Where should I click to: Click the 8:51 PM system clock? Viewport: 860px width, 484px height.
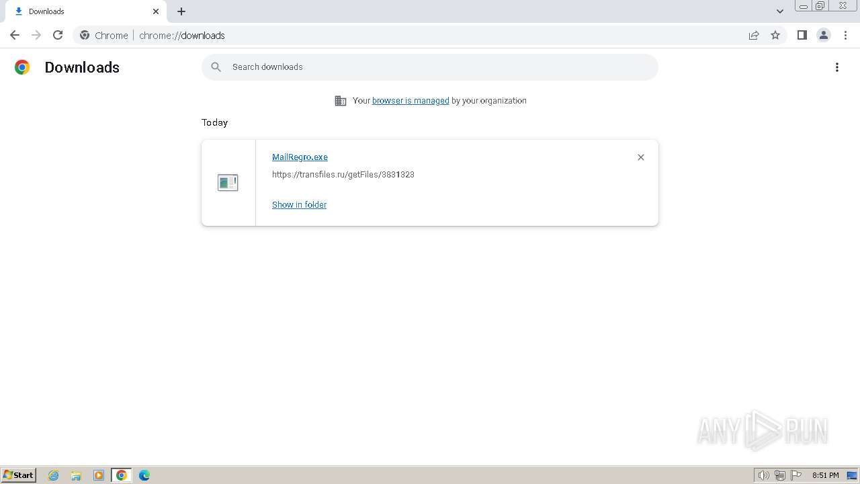coord(825,475)
